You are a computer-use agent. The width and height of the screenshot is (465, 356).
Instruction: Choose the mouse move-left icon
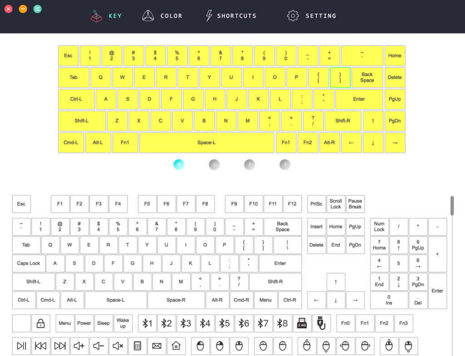coord(345,346)
